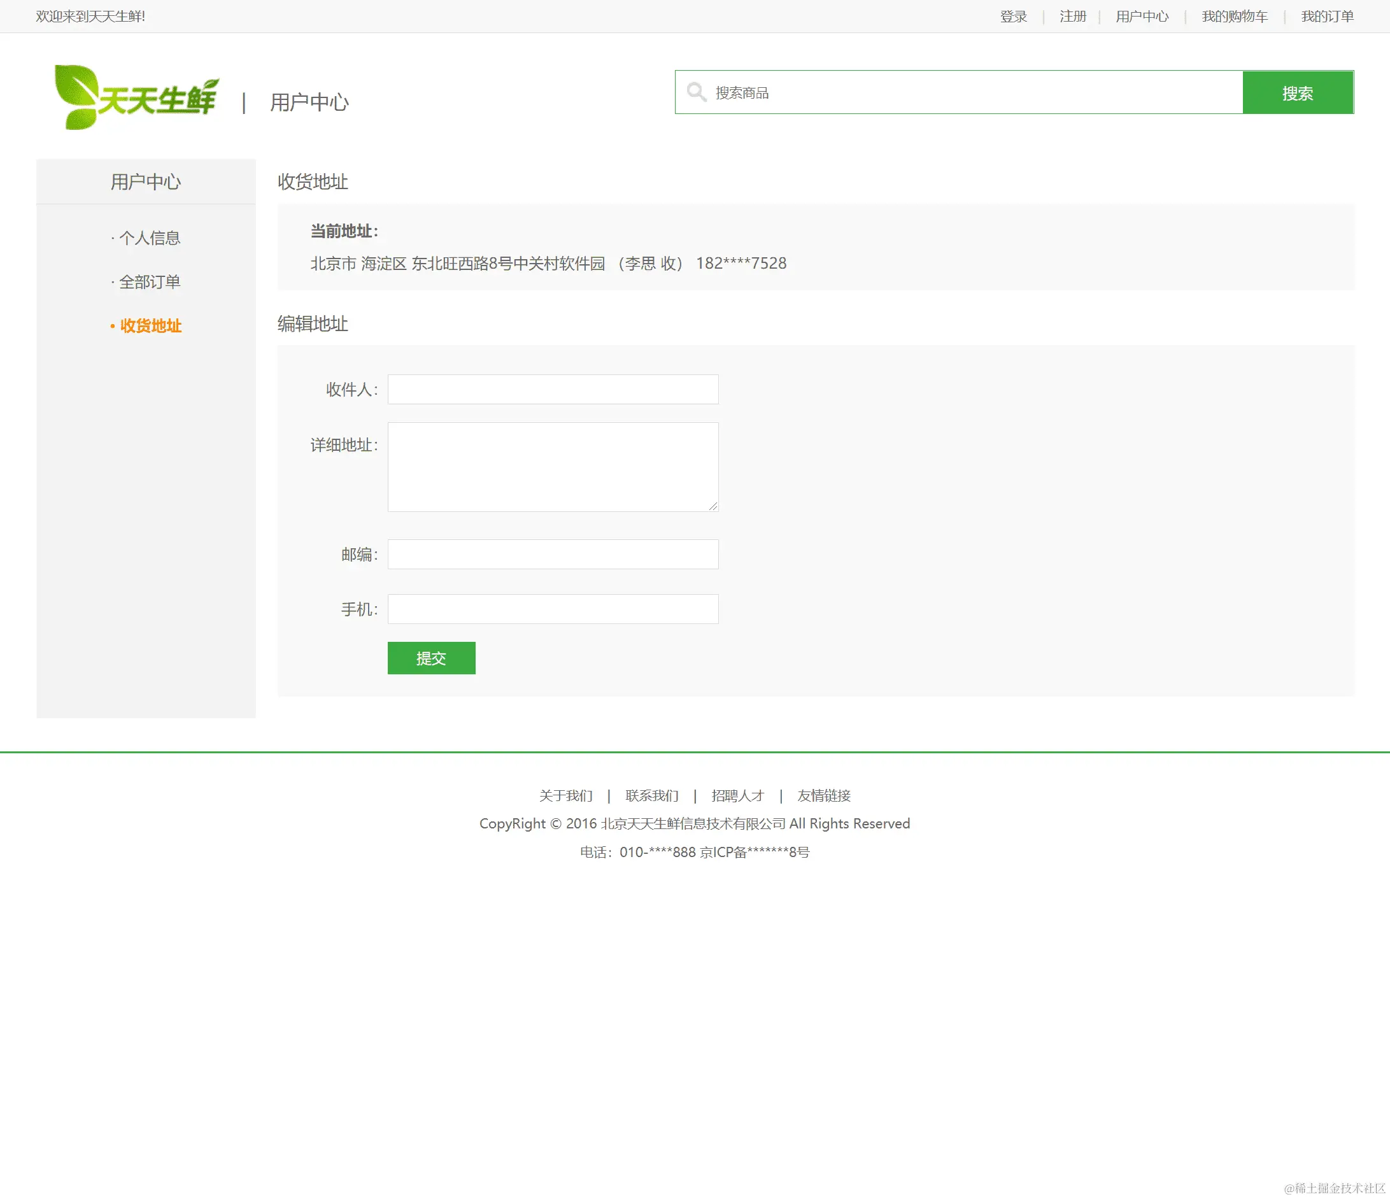Open the 友情链接 footer link
The image size is (1390, 1199).
[823, 796]
